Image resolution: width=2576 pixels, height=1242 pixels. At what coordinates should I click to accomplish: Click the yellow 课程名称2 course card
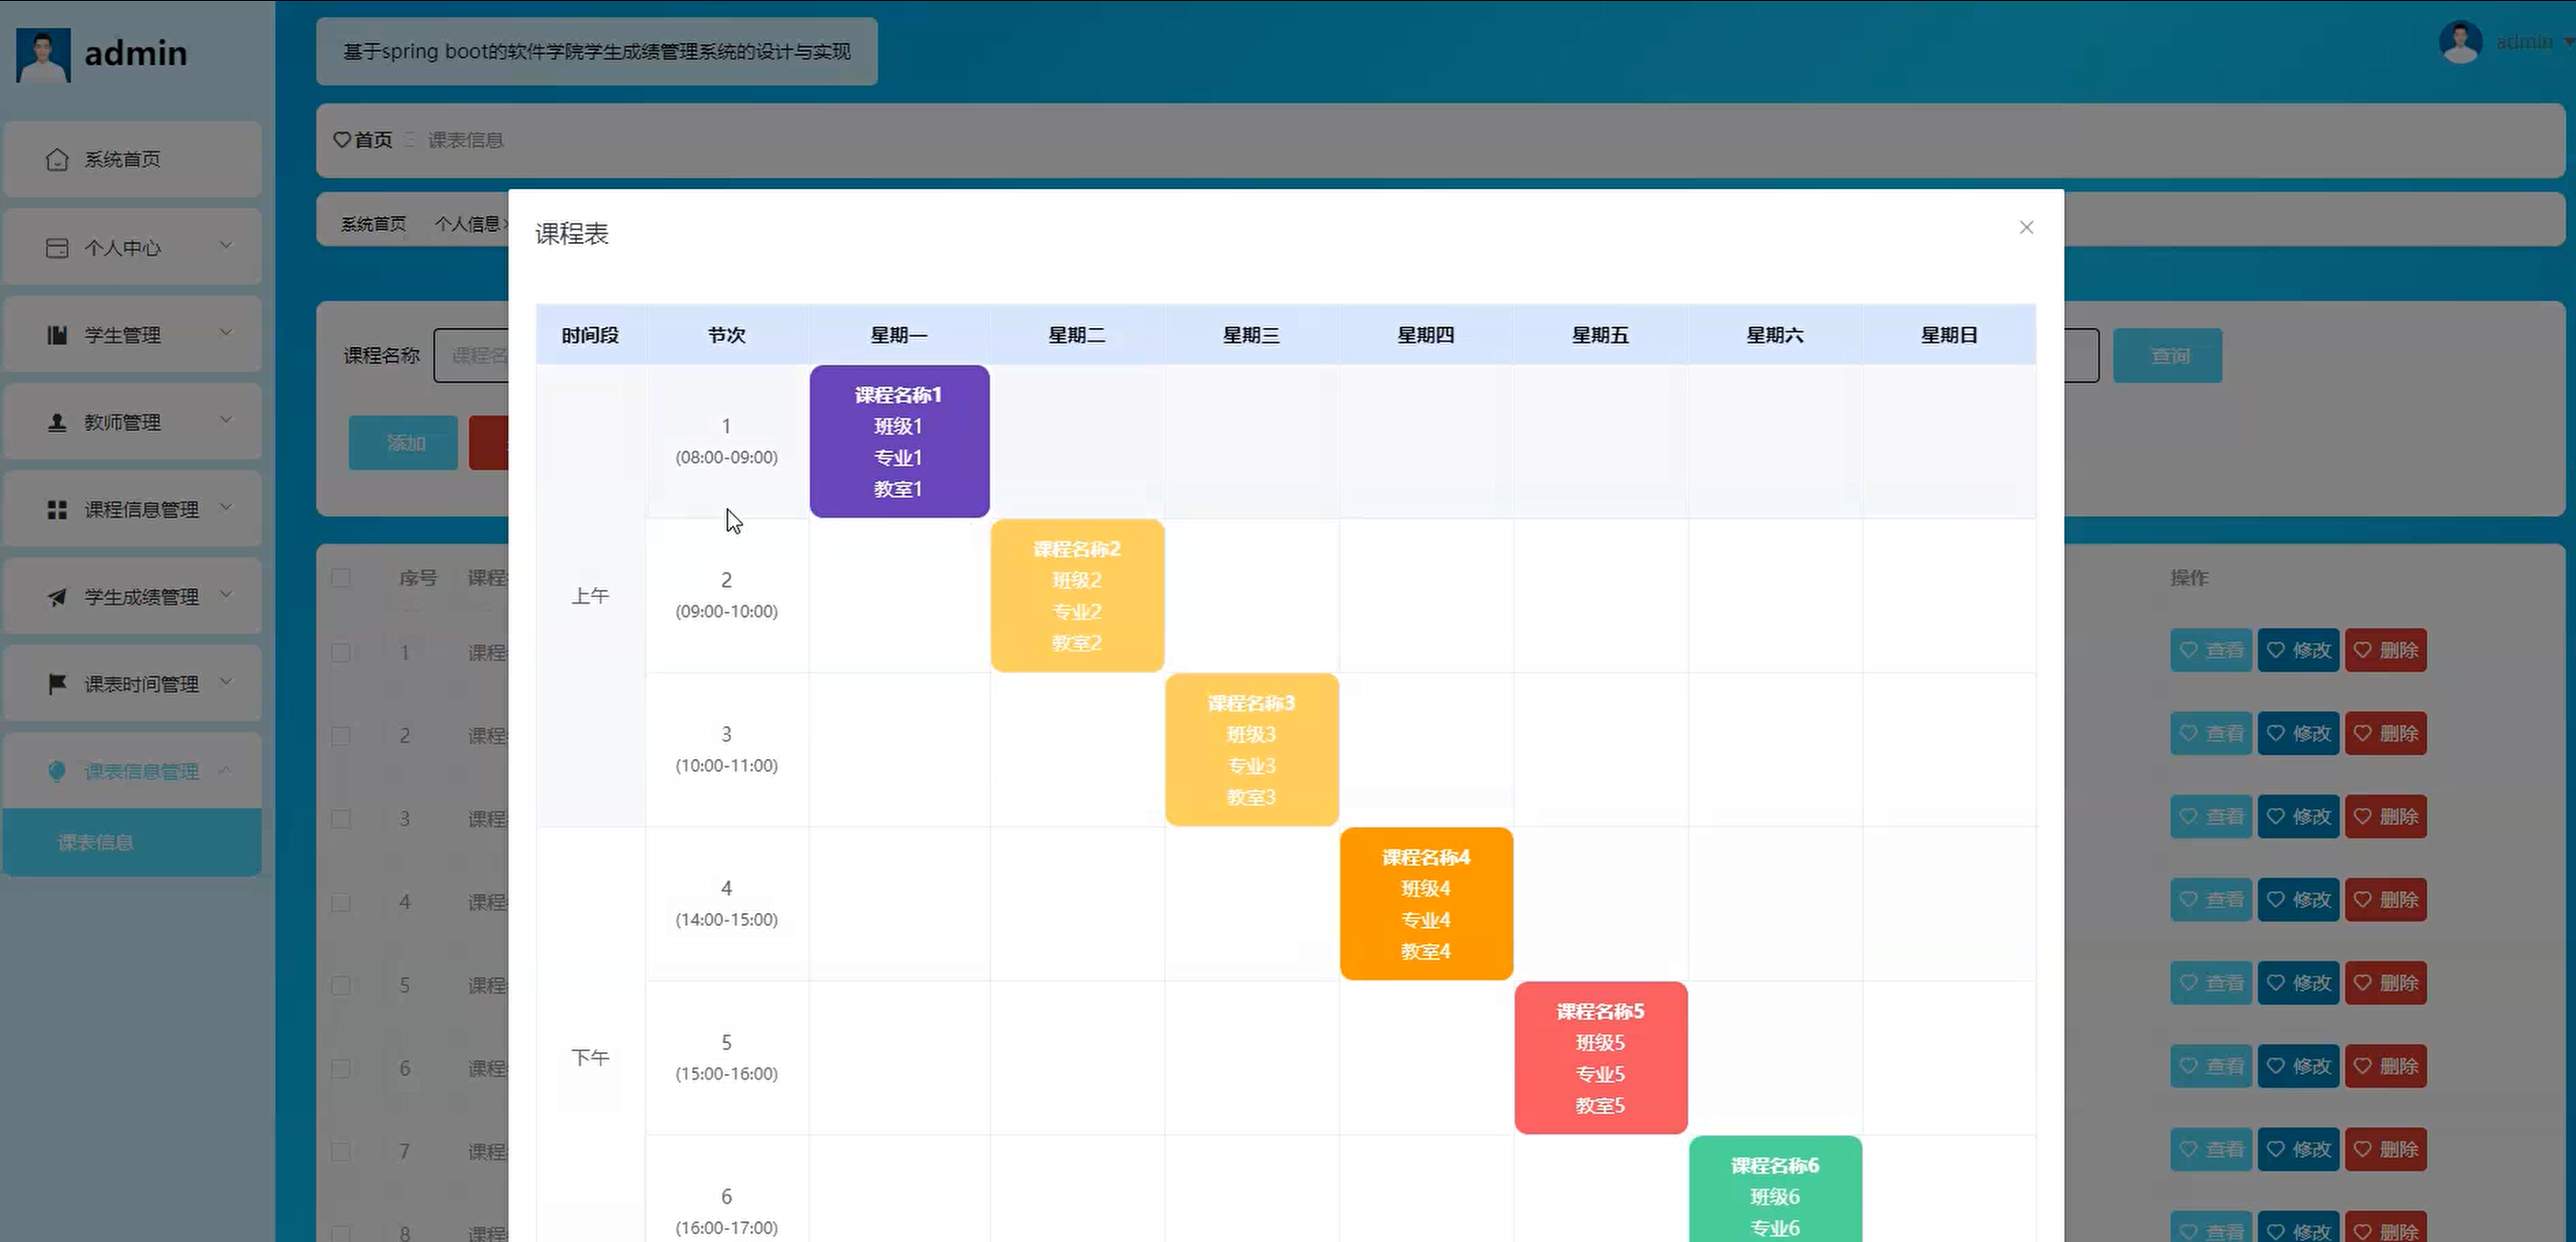coord(1077,595)
